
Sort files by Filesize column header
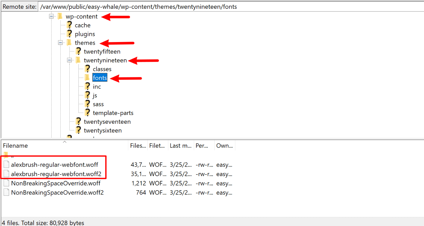pyautogui.click(x=138, y=146)
